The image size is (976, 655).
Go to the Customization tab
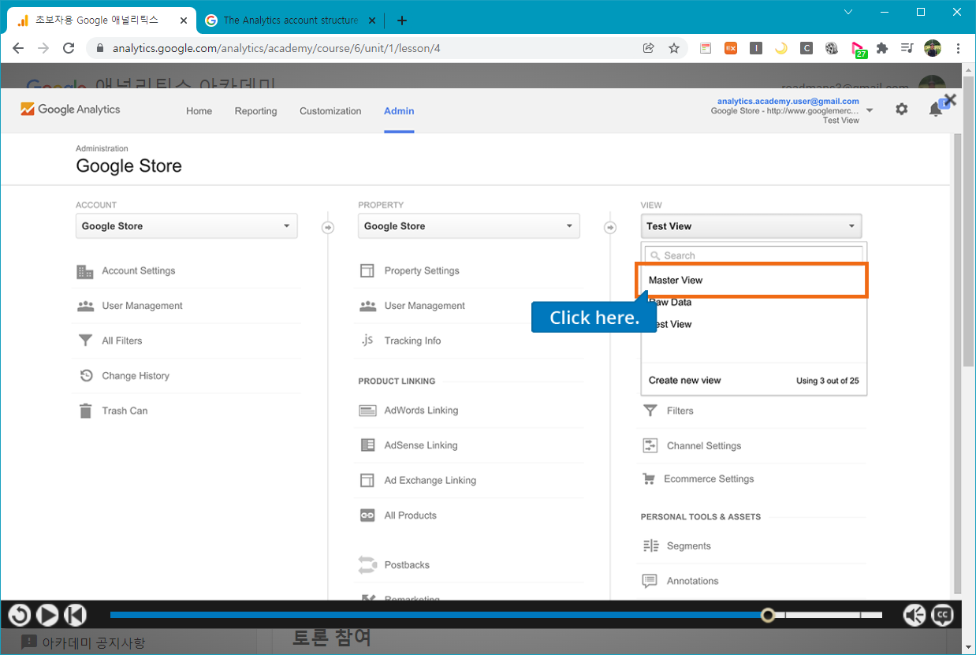(330, 111)
